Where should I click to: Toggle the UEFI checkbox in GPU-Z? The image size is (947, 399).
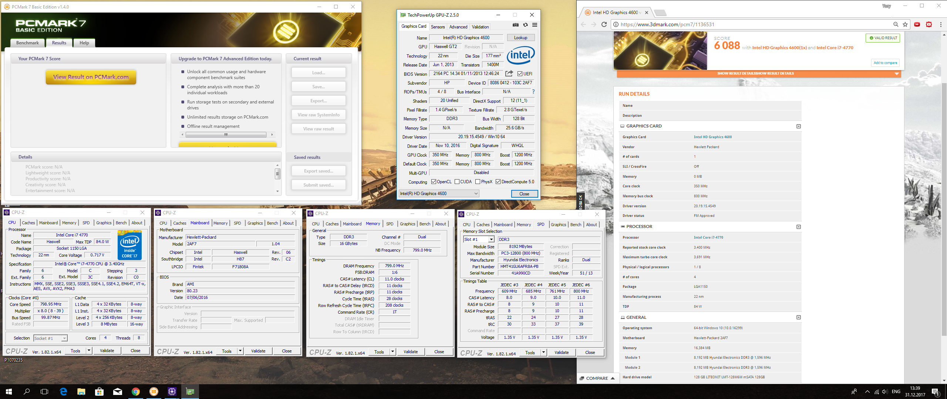[520, 74]
